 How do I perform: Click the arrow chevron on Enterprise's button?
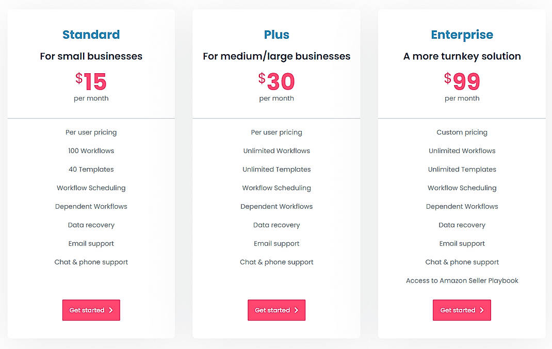pyautogui.click(x=482, y=310)
